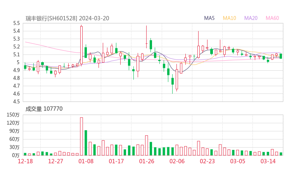Toggle the MA10 moving average legend
This screenshot has width=287, height=170.
tap(229, 18)
